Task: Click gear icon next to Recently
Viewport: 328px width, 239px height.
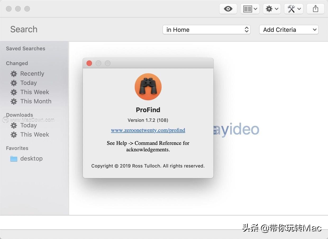Action: tap(14, 74)
